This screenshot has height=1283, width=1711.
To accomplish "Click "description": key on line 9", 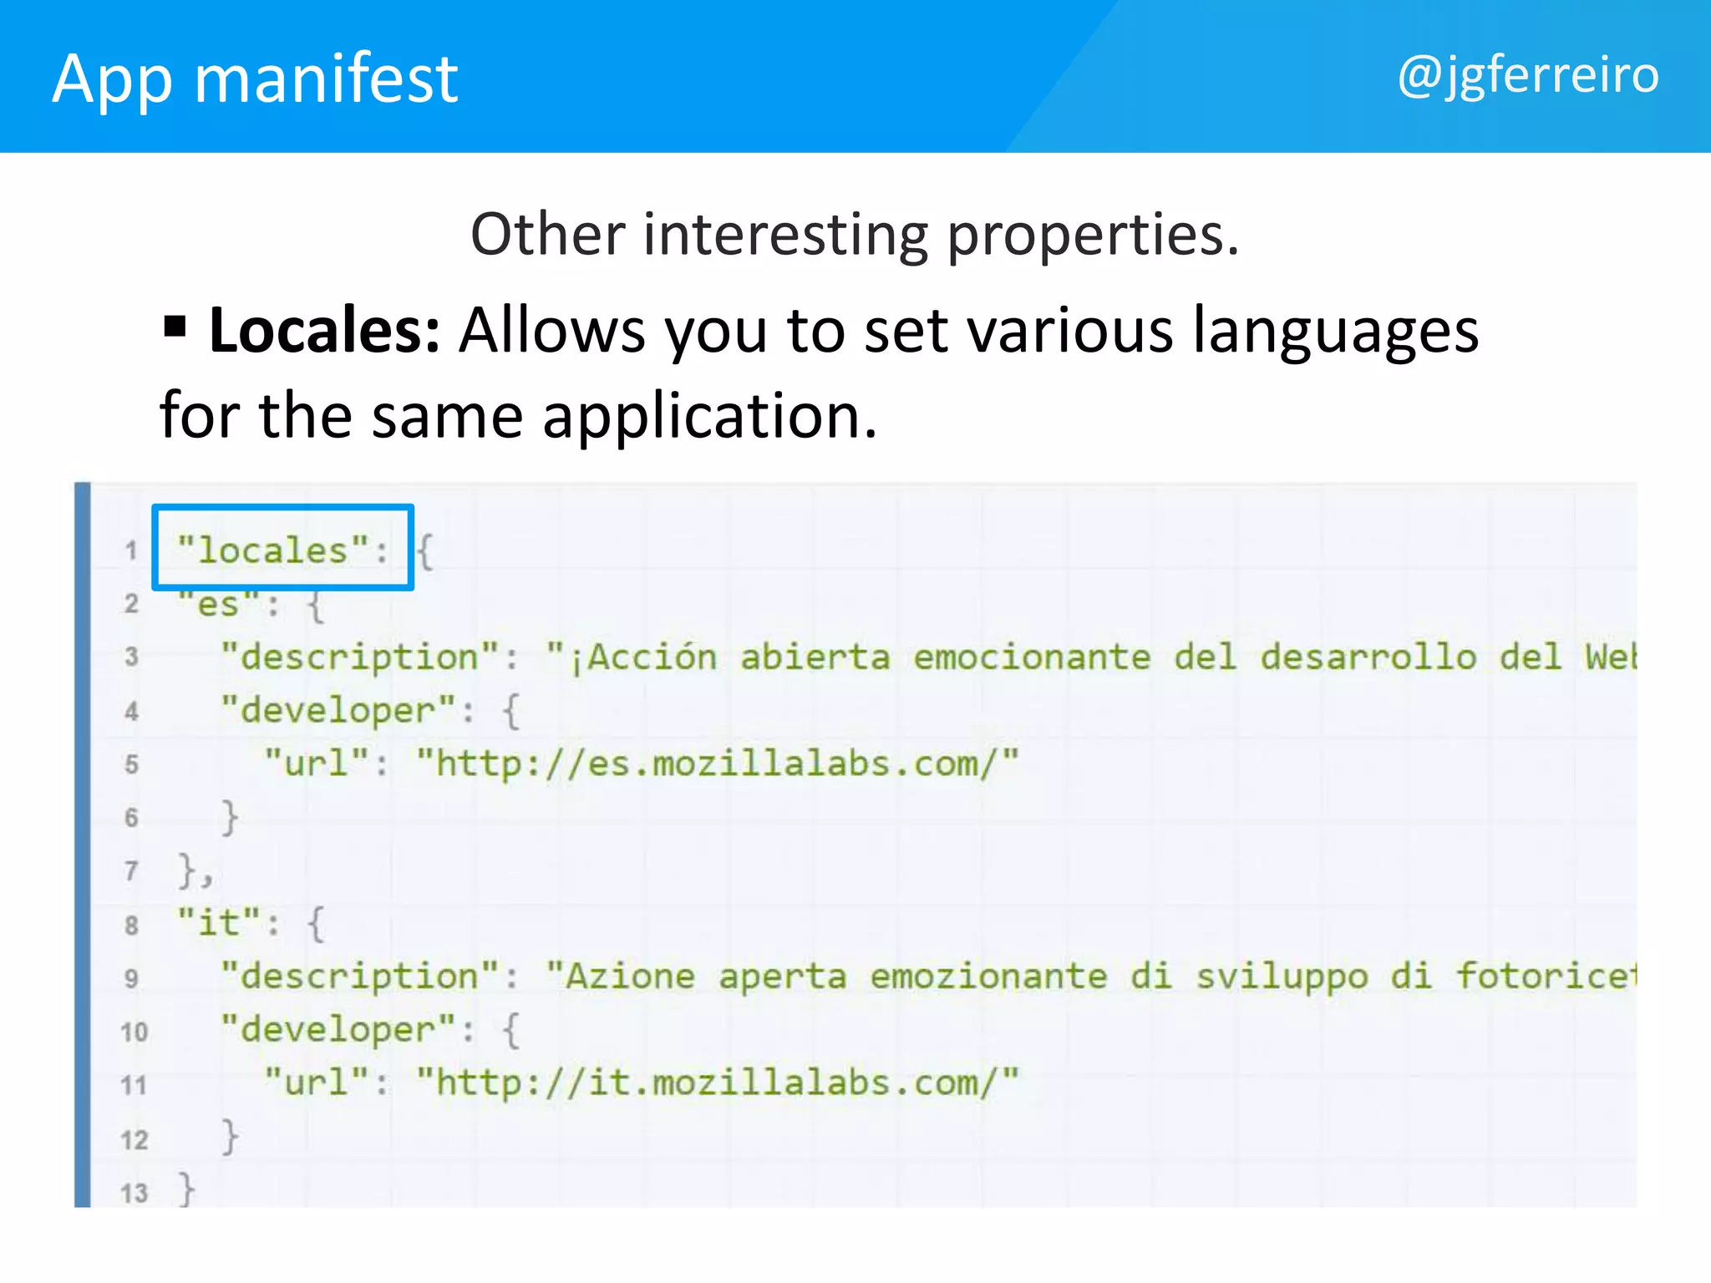I will [369, 976].
